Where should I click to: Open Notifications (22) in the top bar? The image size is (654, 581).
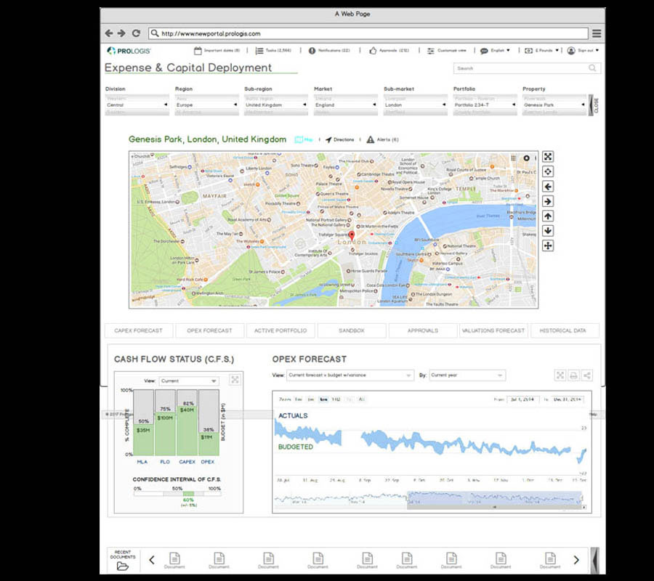(x=329, y=51)
